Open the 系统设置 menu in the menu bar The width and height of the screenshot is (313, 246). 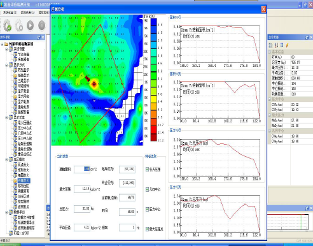10,13
